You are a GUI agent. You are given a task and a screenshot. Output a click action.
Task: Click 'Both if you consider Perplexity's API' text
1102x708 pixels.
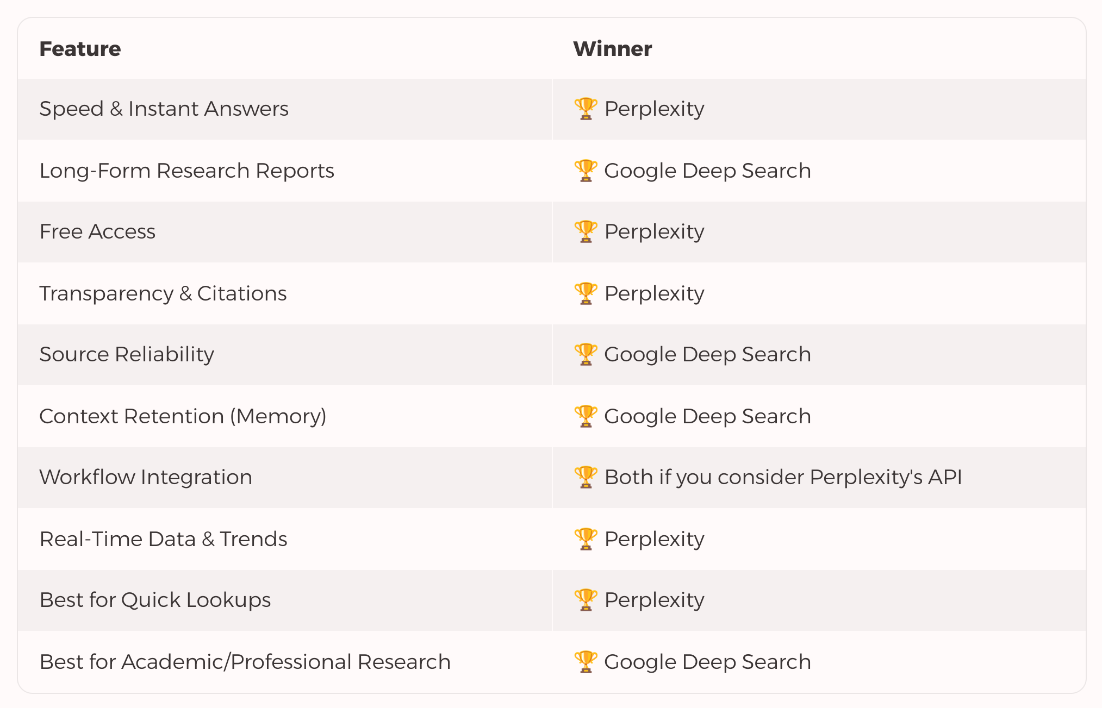pos(783,477)
